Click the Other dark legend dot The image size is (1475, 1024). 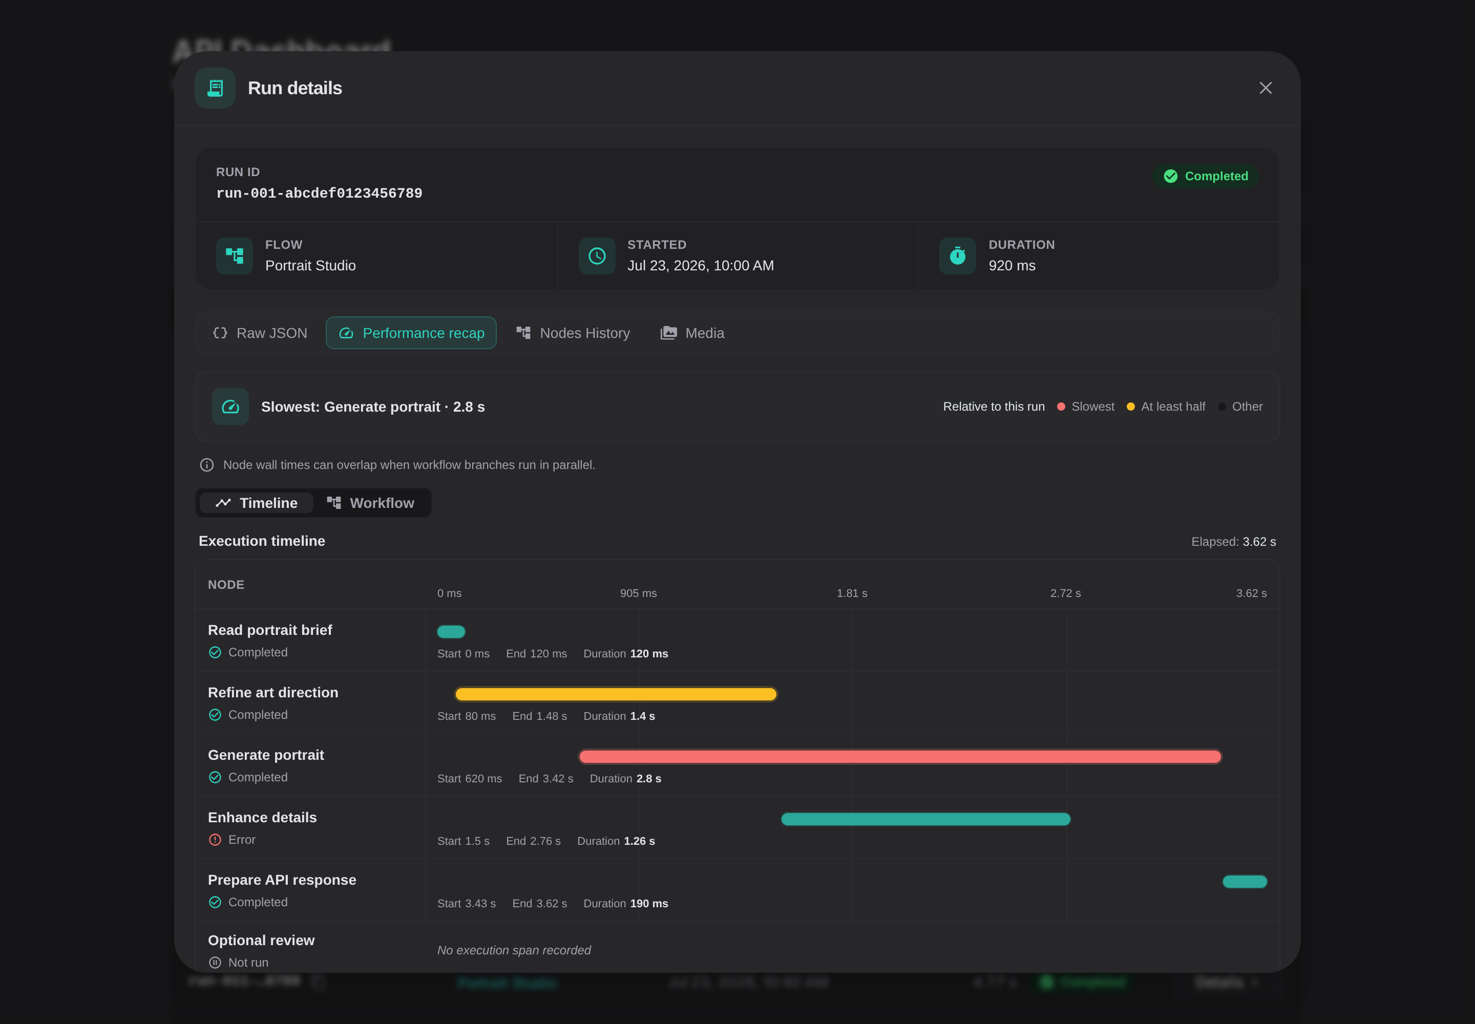tap(1221, 407)
